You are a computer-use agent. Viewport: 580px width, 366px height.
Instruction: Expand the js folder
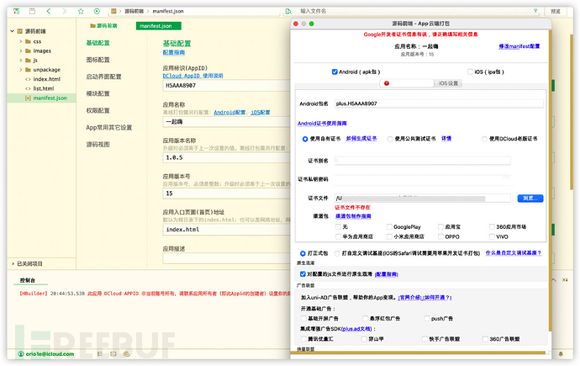(21, 61)
